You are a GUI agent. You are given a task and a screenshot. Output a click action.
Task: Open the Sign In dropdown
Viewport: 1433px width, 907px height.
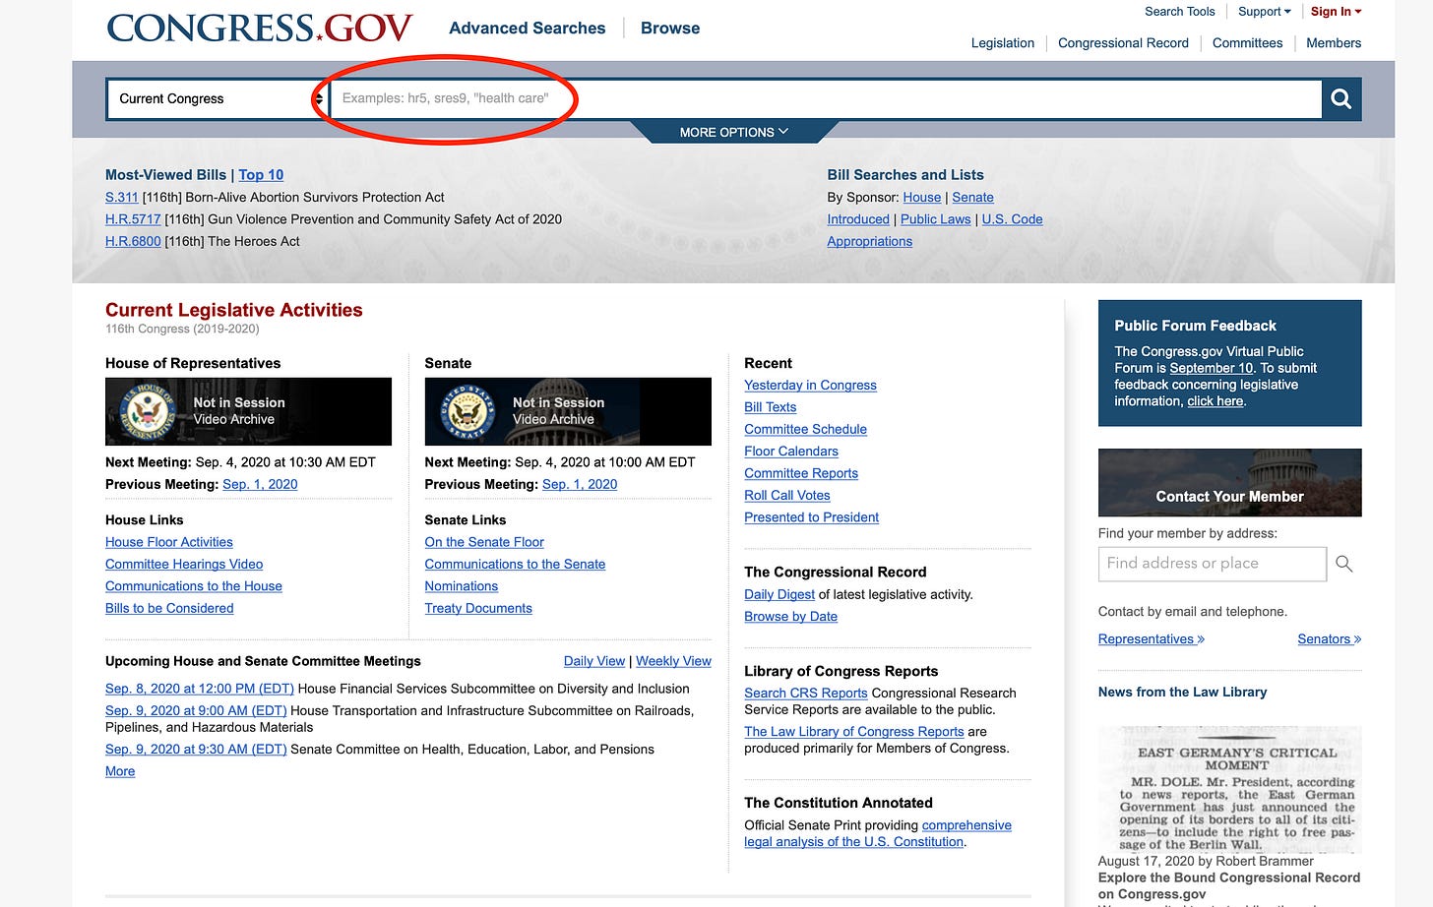click(x=1337, y=12)
